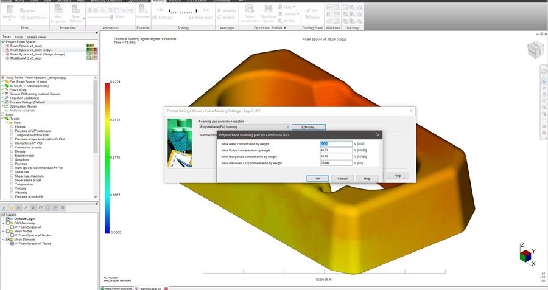This screenshot has width=548, height=290.
Task: Click the Initial Polyol concentration field
Action: tap(336, 150)
